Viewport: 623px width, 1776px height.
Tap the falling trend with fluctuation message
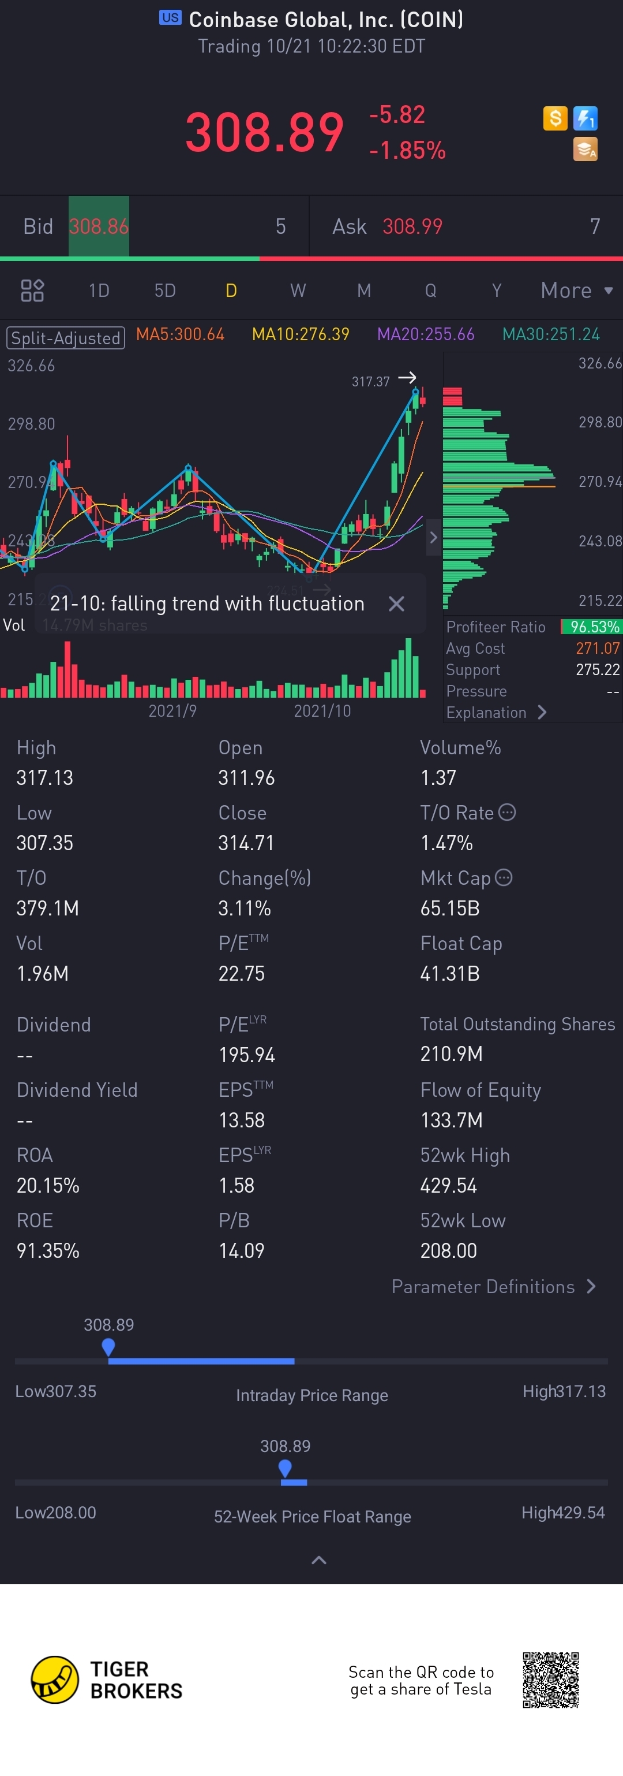207,603
